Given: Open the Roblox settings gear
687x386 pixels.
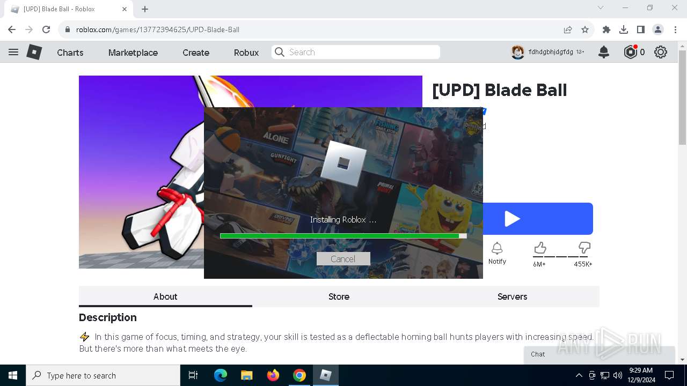Looking at the screenshot, I should click(661, 52).
